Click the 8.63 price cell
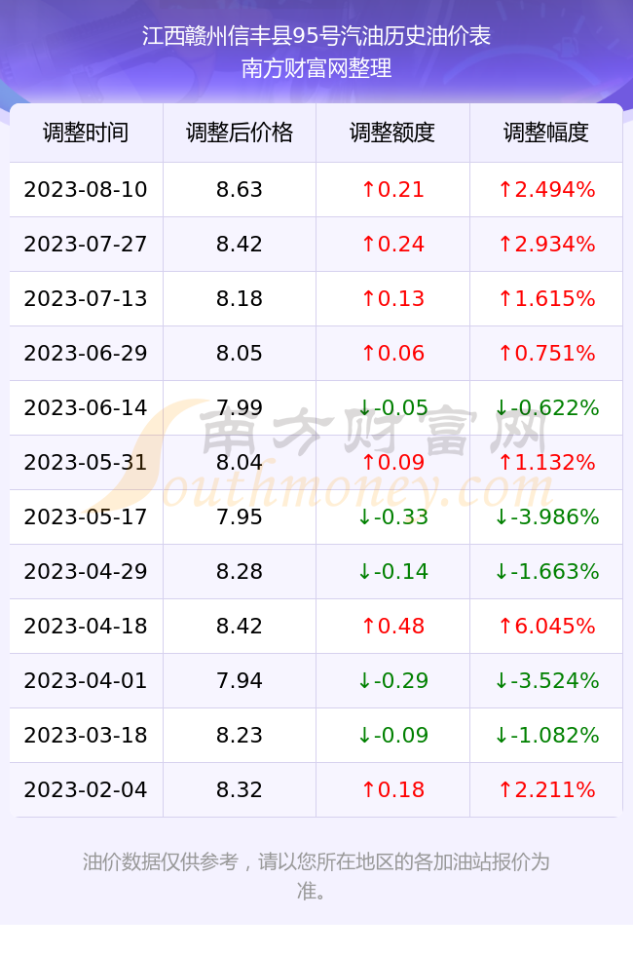The width and height of the screenshot is (633, 955). click(240, 189)
